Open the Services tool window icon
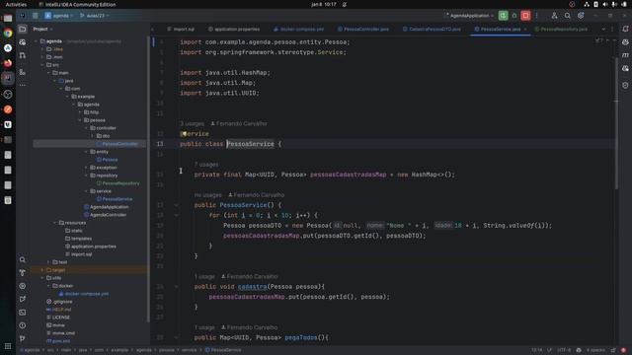 [x=23, y=286]
